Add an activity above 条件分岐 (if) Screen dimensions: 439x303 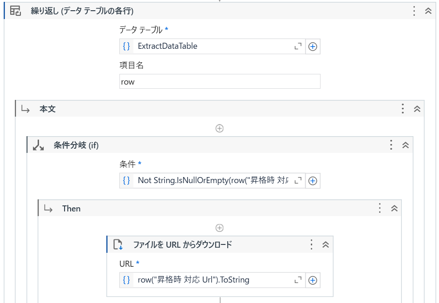tap(219, 128)
